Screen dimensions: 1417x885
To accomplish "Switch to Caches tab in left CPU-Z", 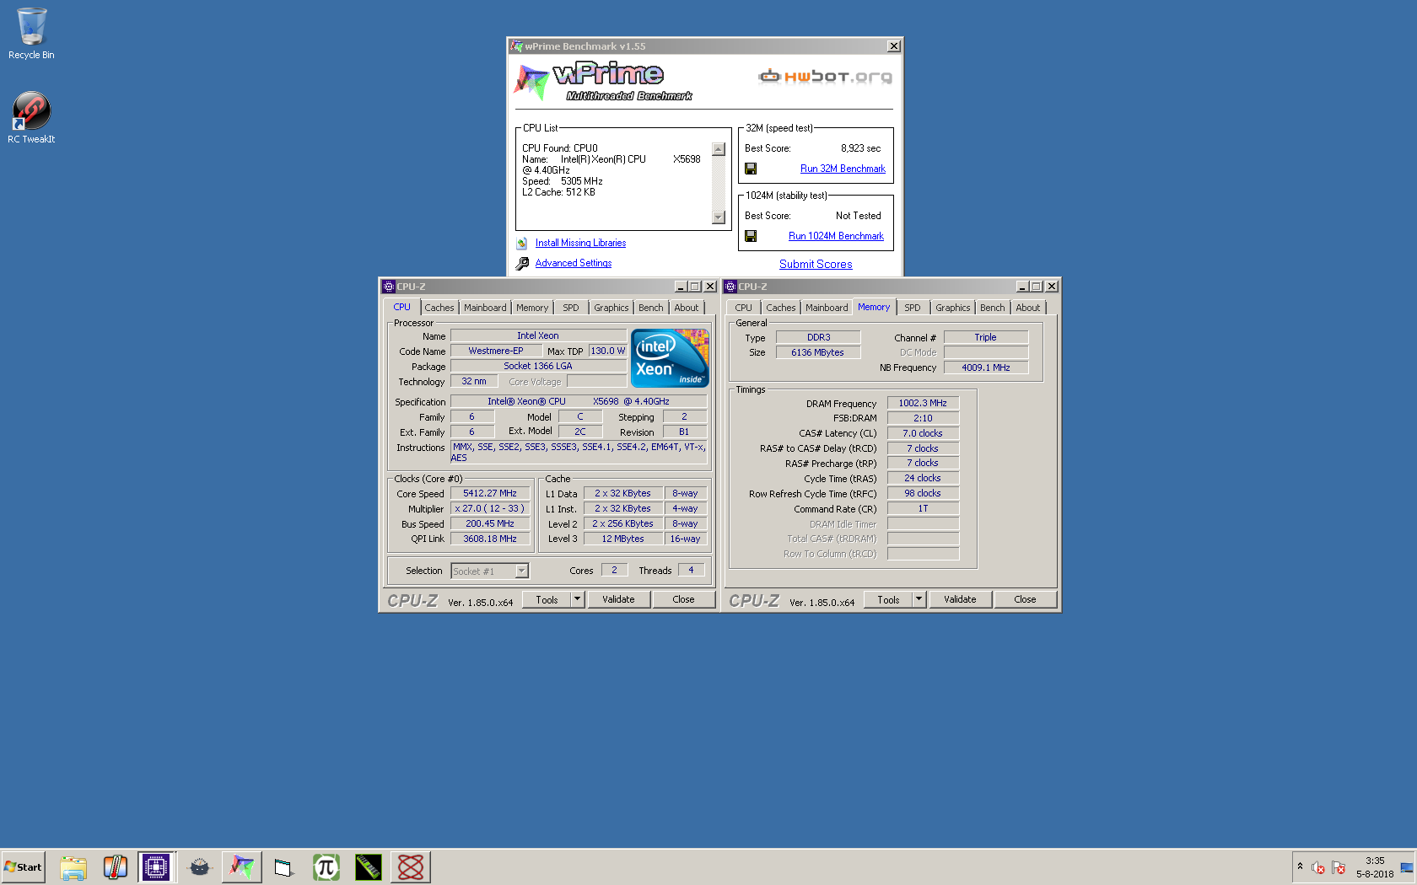I will tap(439, 308).
